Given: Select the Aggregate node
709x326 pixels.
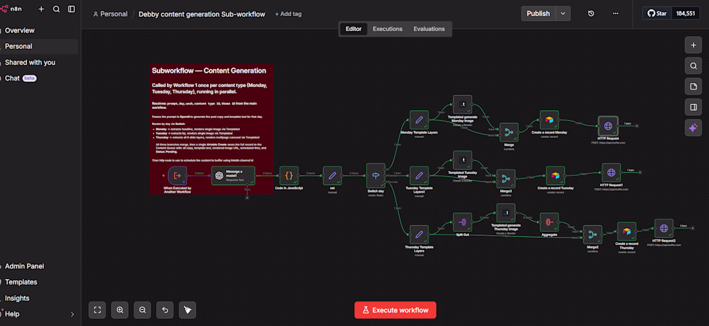Looking at the screenshot, I should coord(549,222).
